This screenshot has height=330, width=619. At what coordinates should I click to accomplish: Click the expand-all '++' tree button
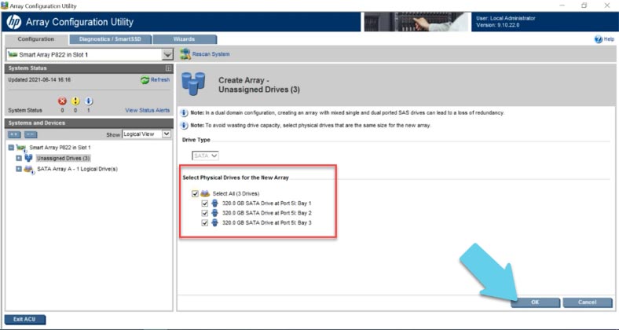(x=14, y=134)
